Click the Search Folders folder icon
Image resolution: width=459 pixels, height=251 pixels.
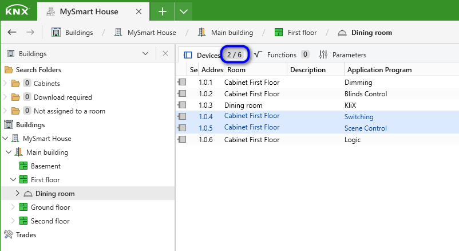point(9,70)
